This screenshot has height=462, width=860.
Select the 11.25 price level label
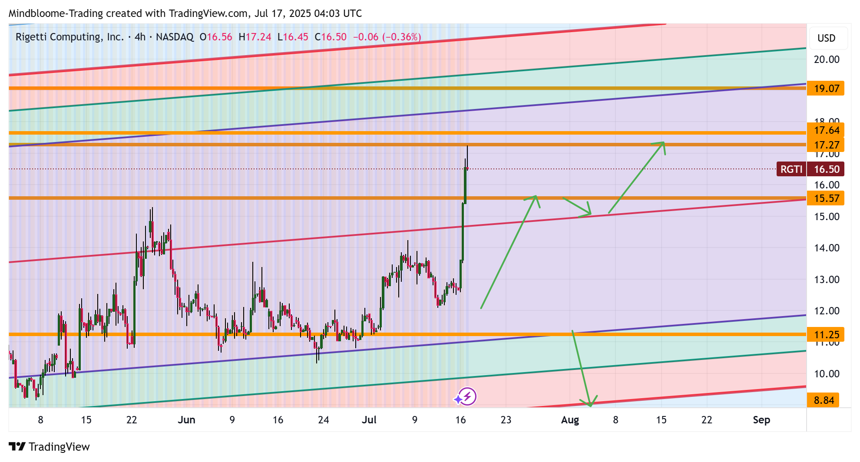pos(826,335)
